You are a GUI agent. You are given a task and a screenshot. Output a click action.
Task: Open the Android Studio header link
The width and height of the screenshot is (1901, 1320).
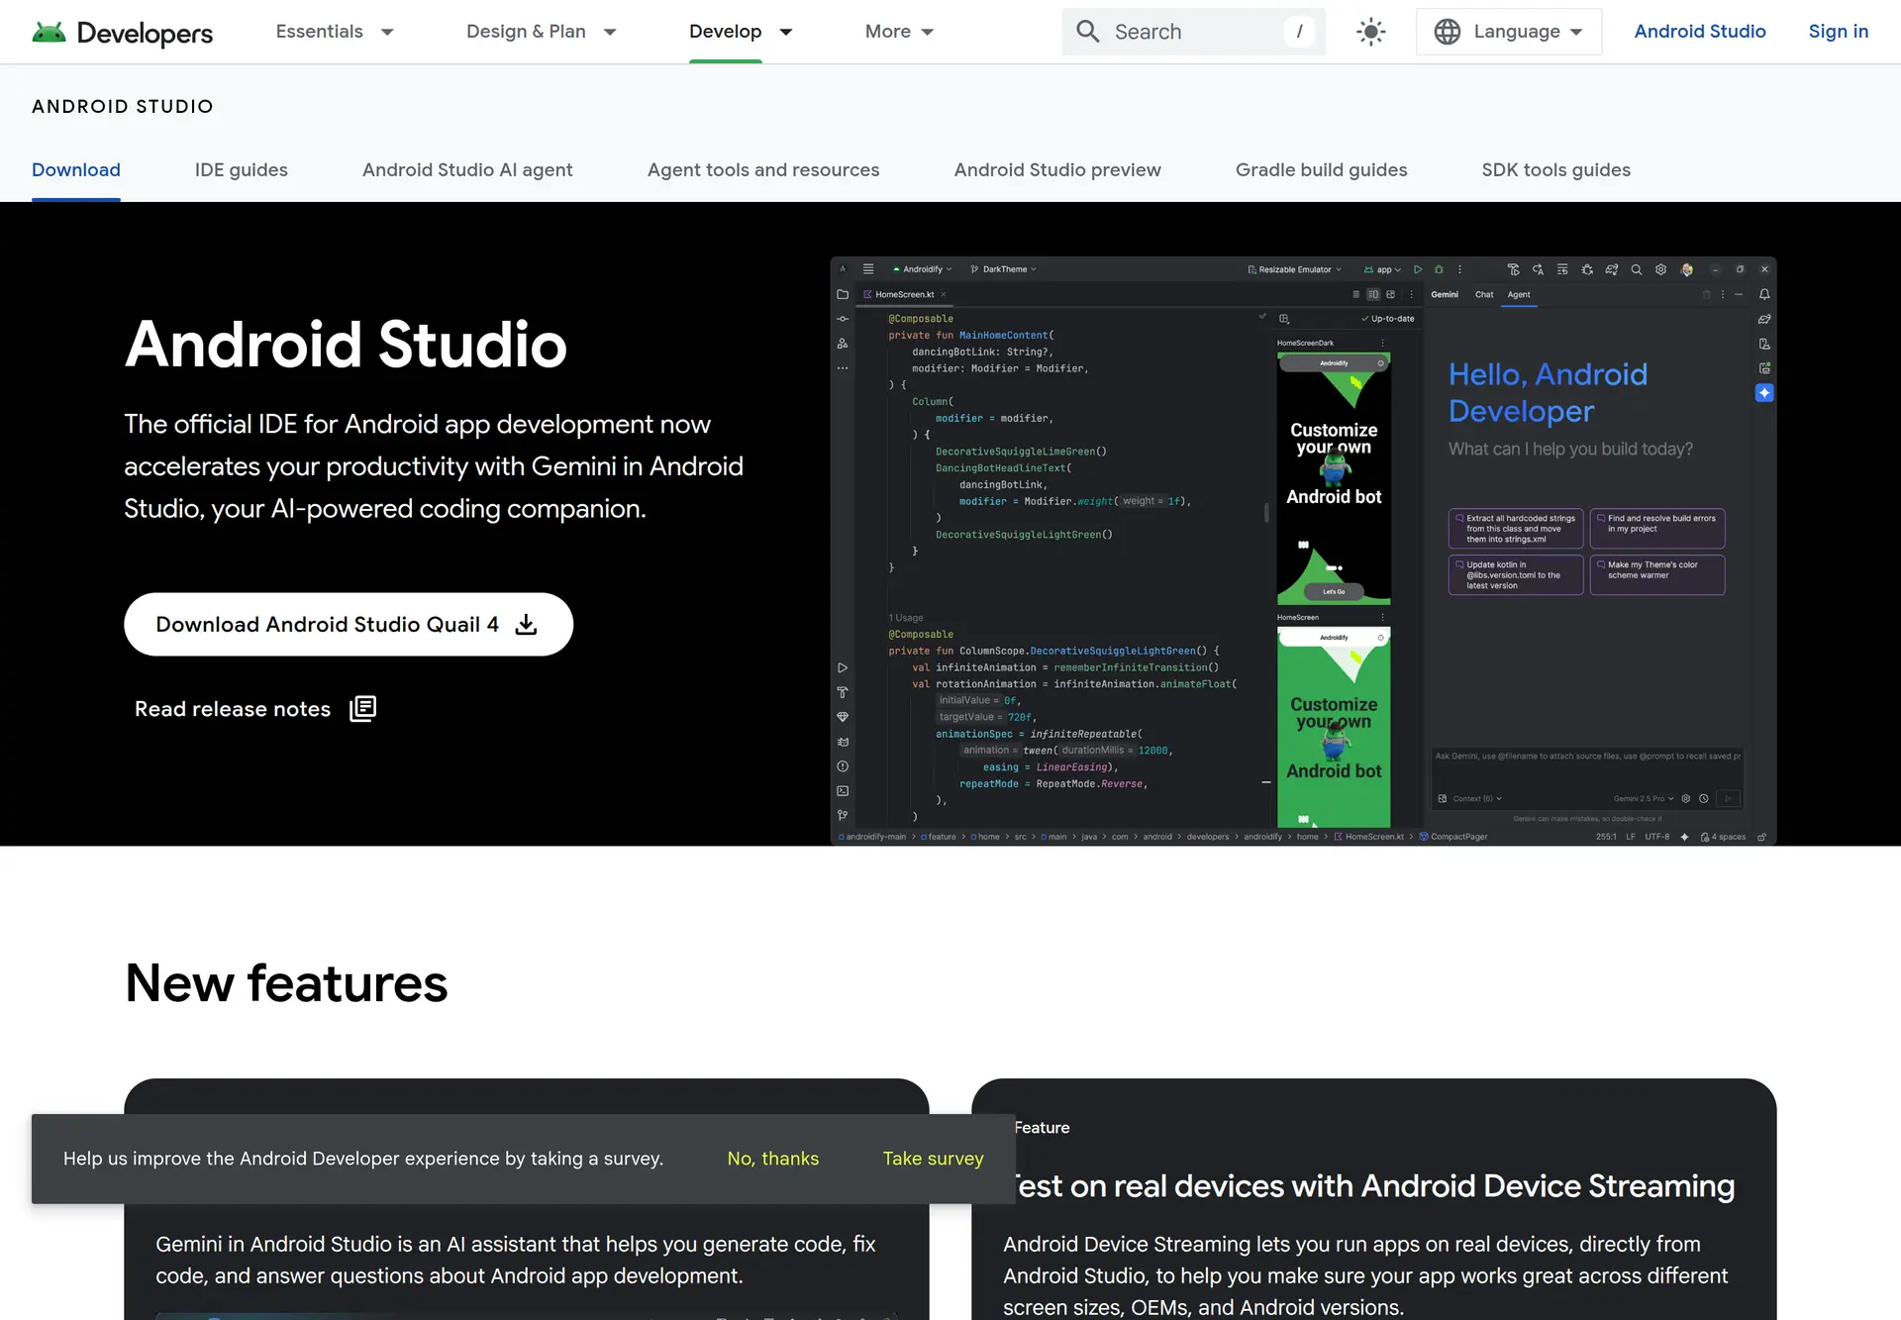1699,32
